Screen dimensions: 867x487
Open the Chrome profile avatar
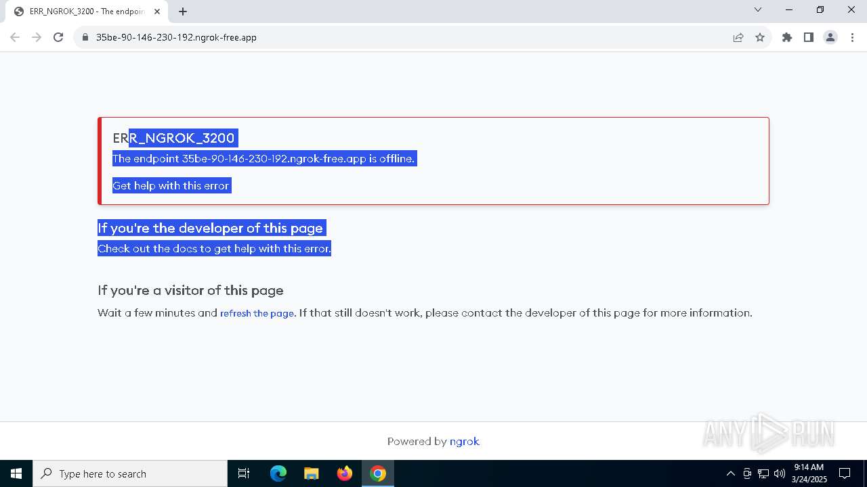click(830, 37)
